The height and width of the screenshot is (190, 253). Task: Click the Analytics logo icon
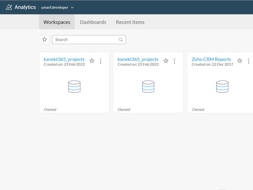pyautogui.click(x=9, y=7)
